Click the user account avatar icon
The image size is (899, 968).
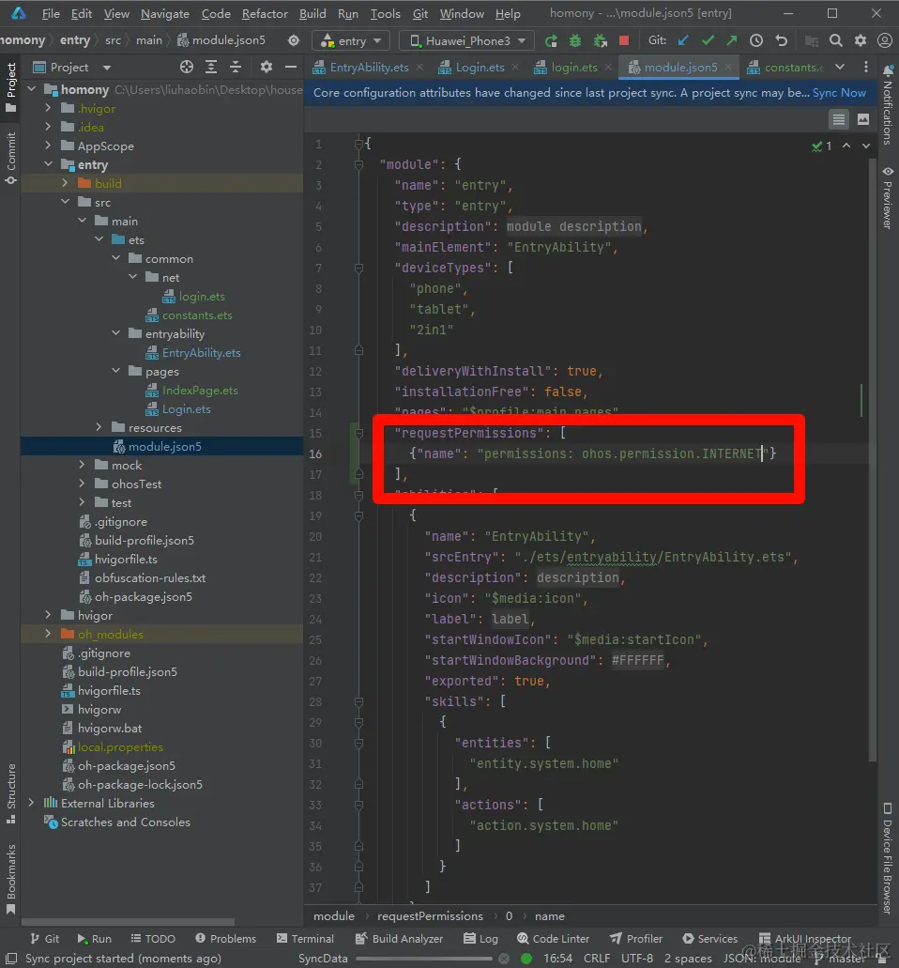[885, 40]
